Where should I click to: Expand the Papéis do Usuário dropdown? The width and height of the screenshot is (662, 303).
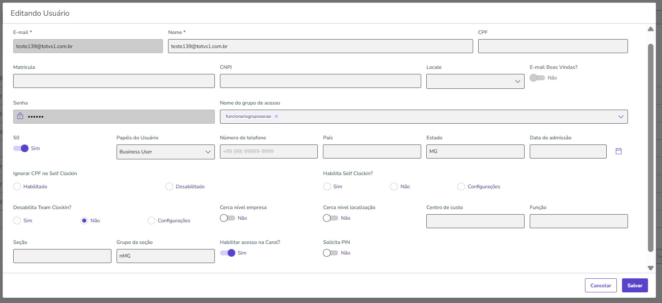click(x=165, y=152)
